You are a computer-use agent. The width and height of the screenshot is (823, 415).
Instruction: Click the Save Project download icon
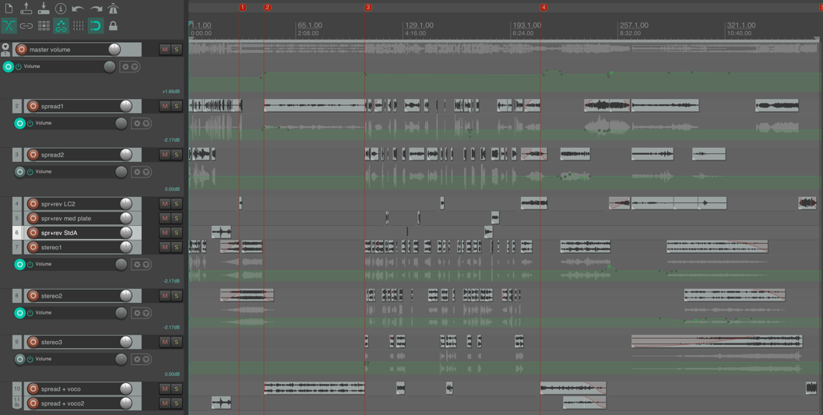pos(44,9)
